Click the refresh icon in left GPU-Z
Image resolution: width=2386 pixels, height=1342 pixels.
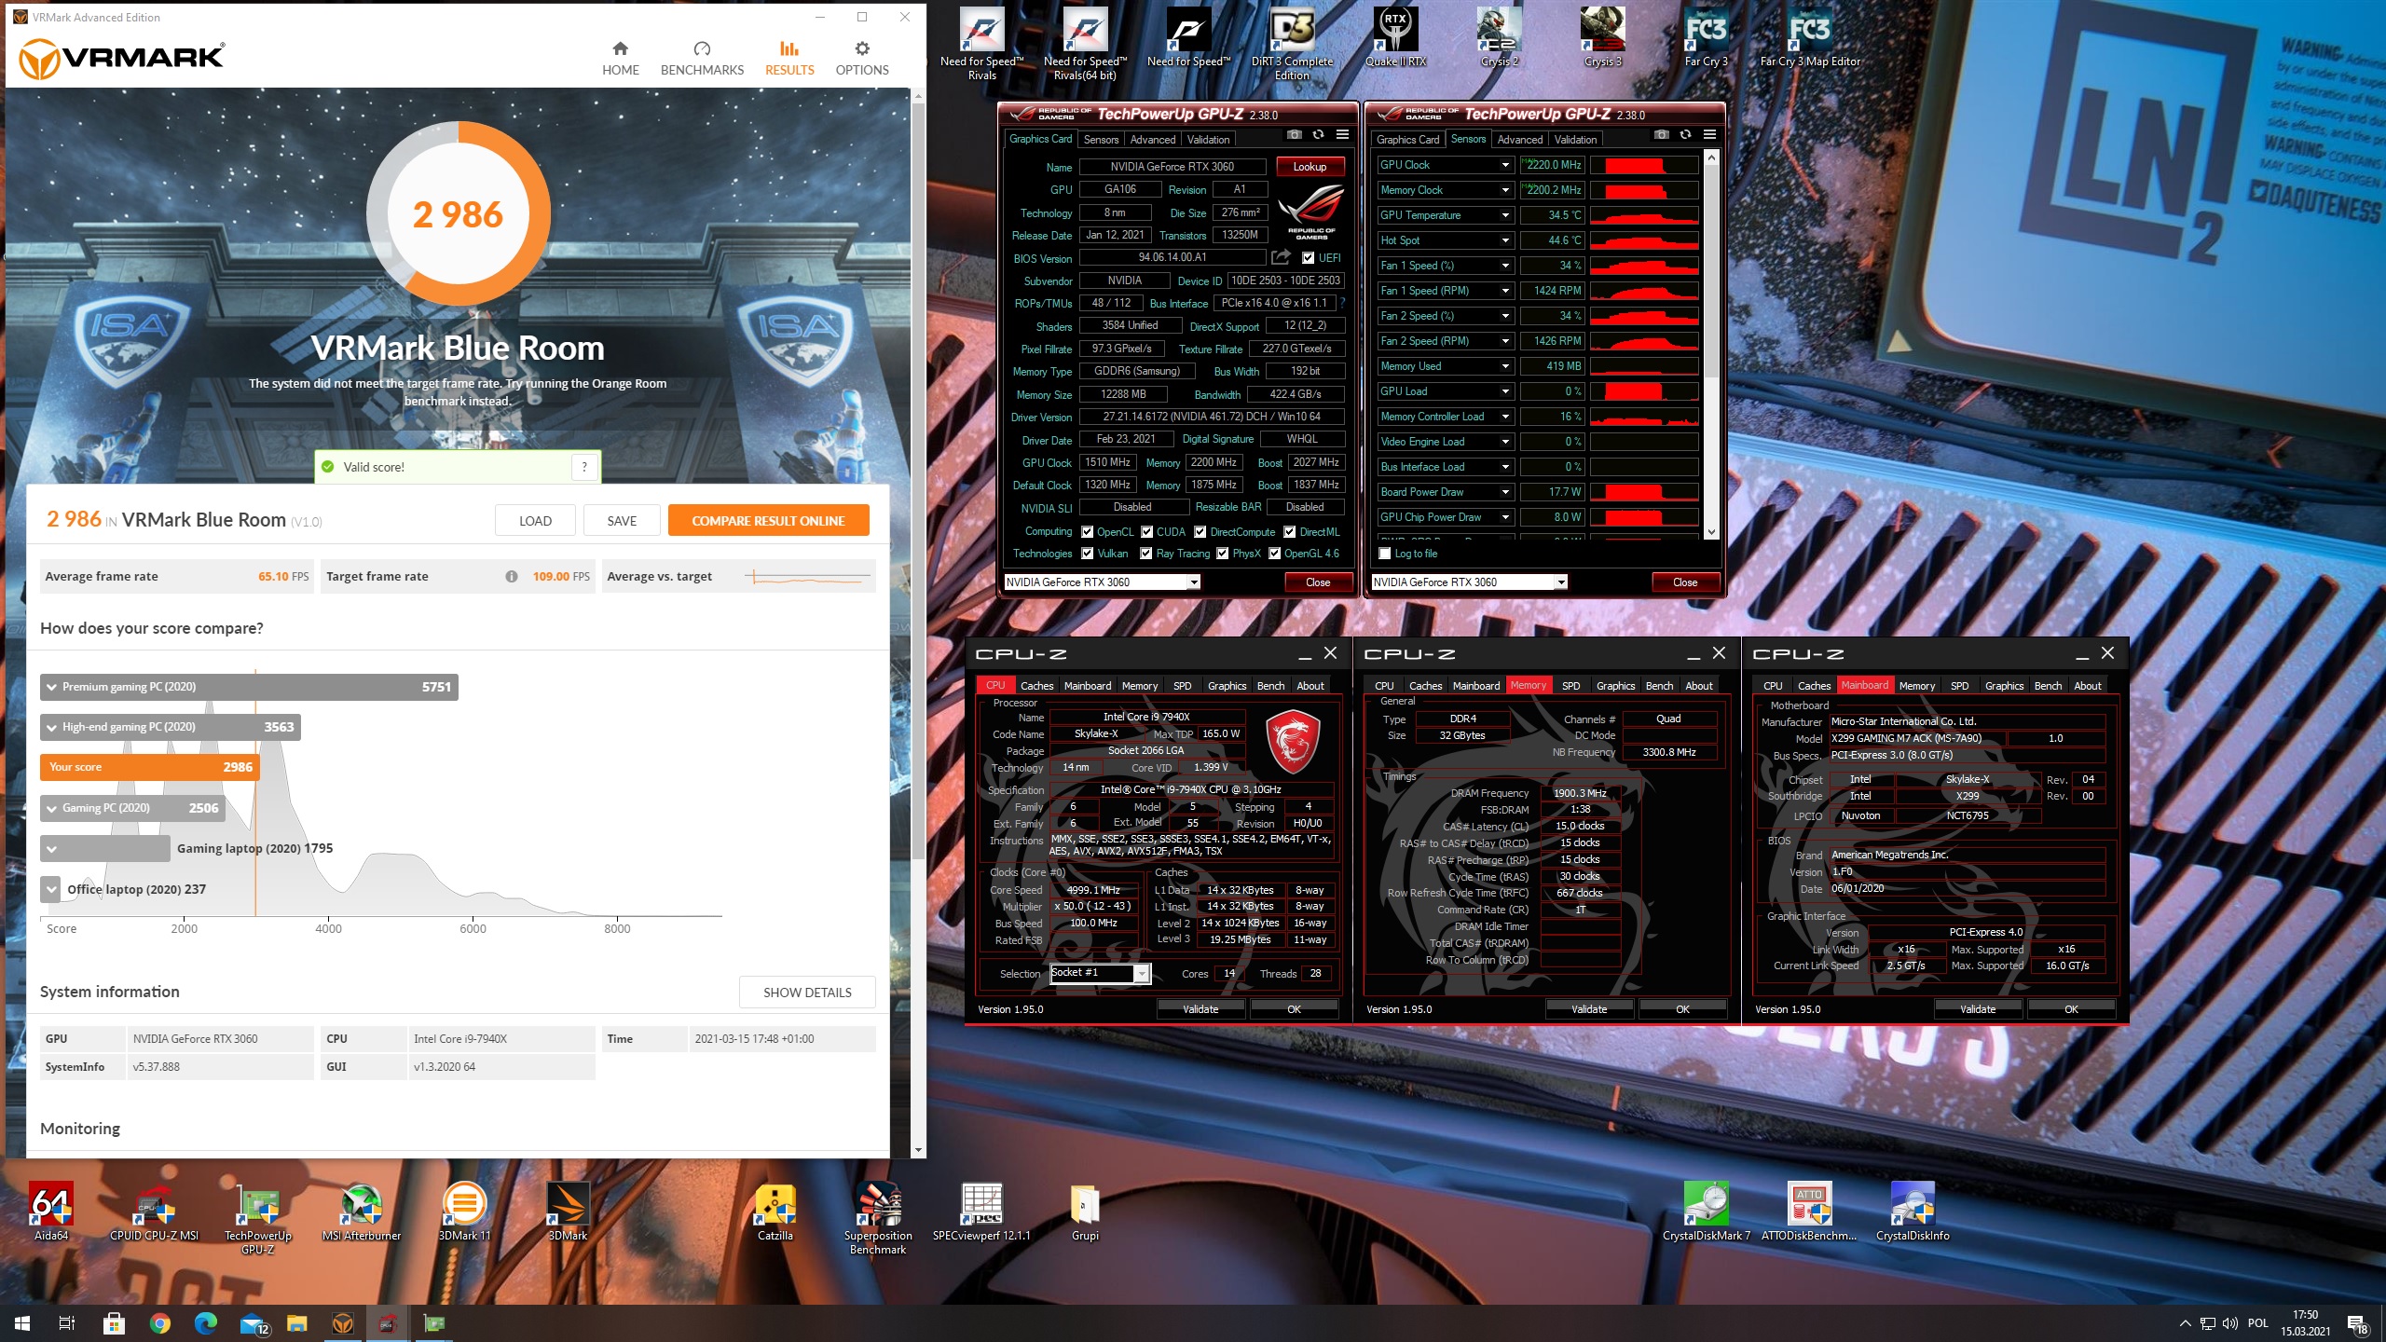[1318, 135]
